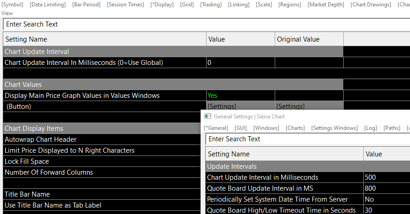
Task: Go to the [Linking] tab
Action: (239, 5)
